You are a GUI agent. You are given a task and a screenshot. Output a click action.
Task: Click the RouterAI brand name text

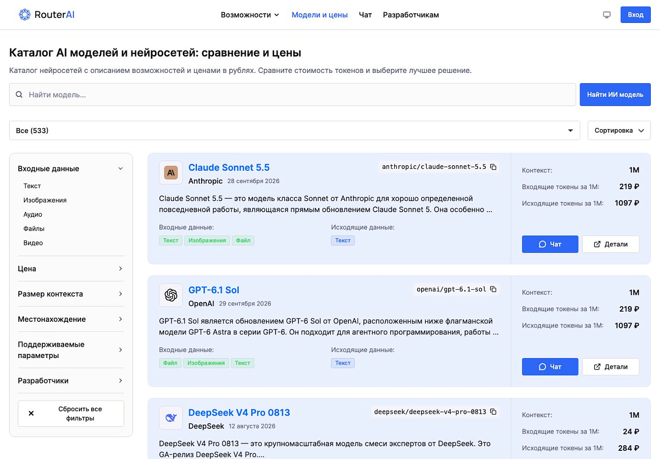pyautogui.click(x=54, y=15)
